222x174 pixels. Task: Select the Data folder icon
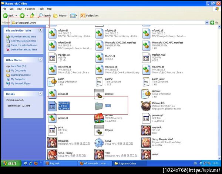pyautogui.click(x=99, y=106)
